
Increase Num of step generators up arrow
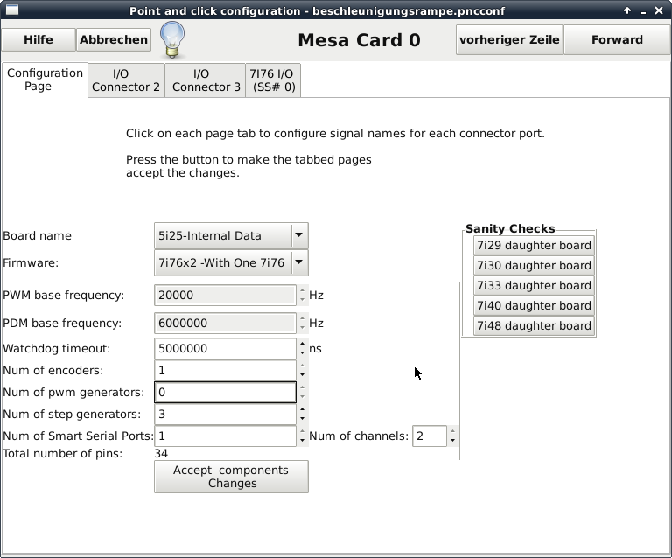[303, 409]
